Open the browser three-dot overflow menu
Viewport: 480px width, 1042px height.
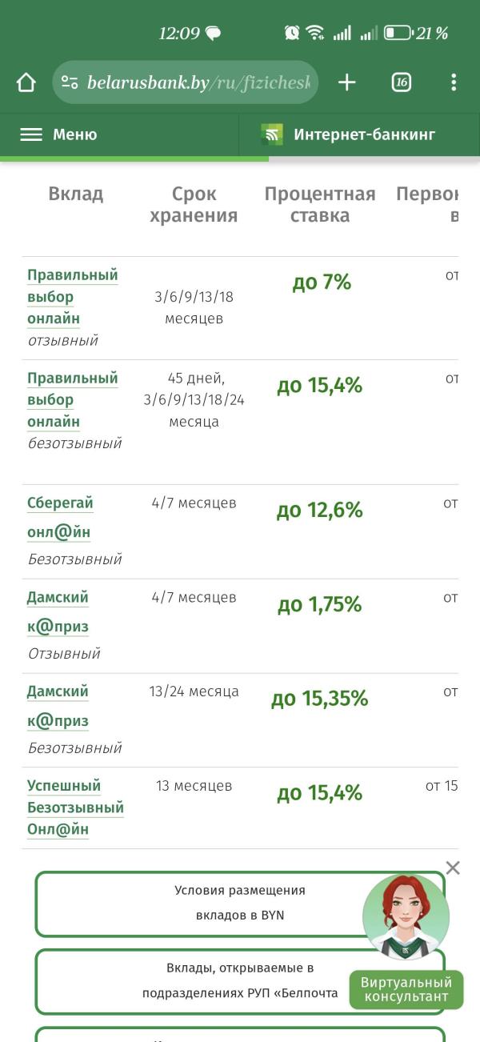[x=454, y=82]
